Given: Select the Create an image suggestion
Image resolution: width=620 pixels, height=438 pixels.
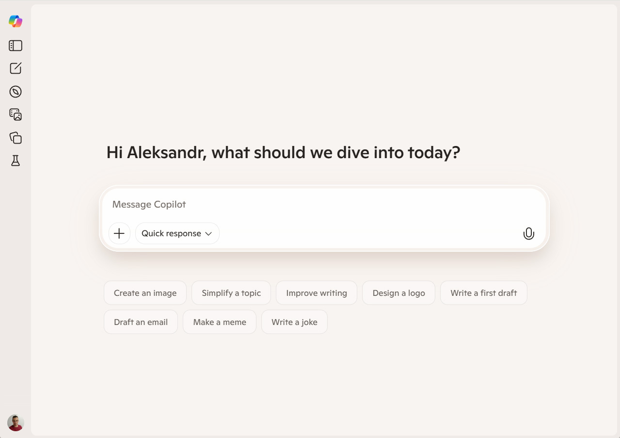Looking at the screenshot, I should click(x=145, y=293).
